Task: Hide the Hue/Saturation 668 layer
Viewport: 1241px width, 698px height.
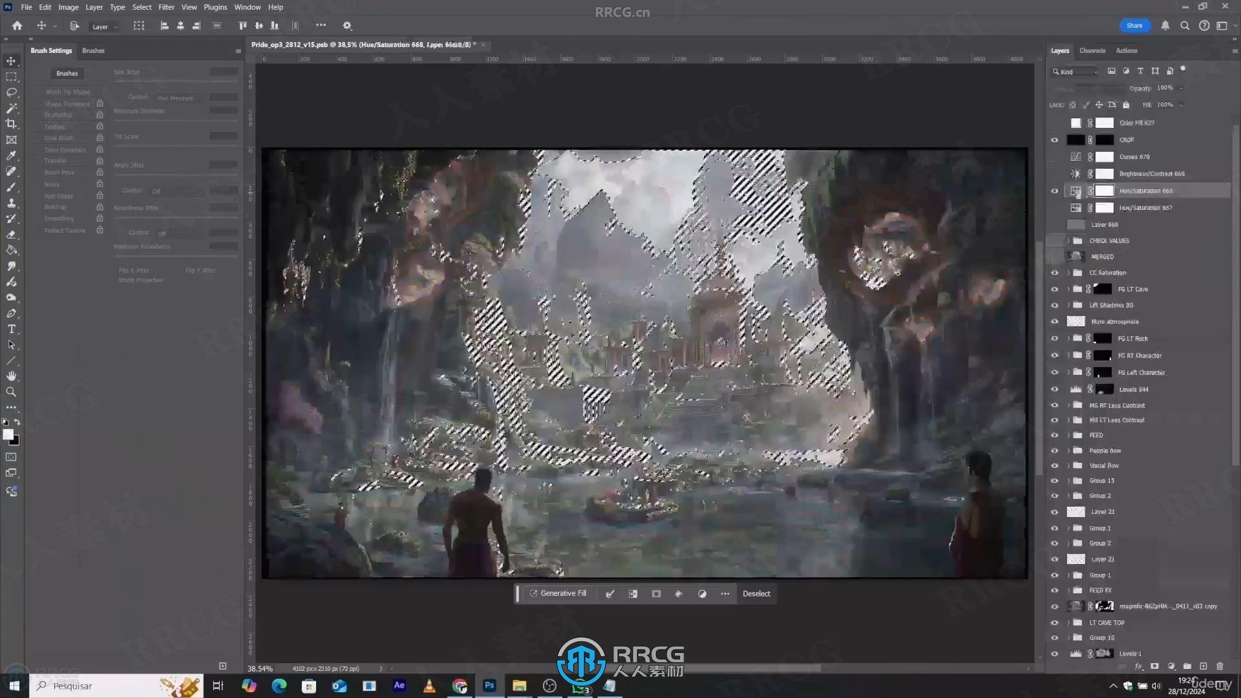Action: [x=1054, y=191]
